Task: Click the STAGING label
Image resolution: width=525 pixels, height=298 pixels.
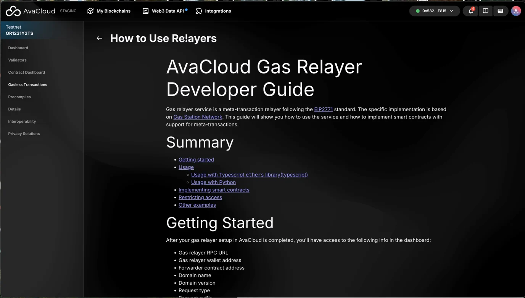Action: click(x=68, y=11)
